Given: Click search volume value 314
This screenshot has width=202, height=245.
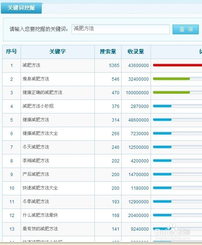Looking at the screenshot, I should coord(115,120).
